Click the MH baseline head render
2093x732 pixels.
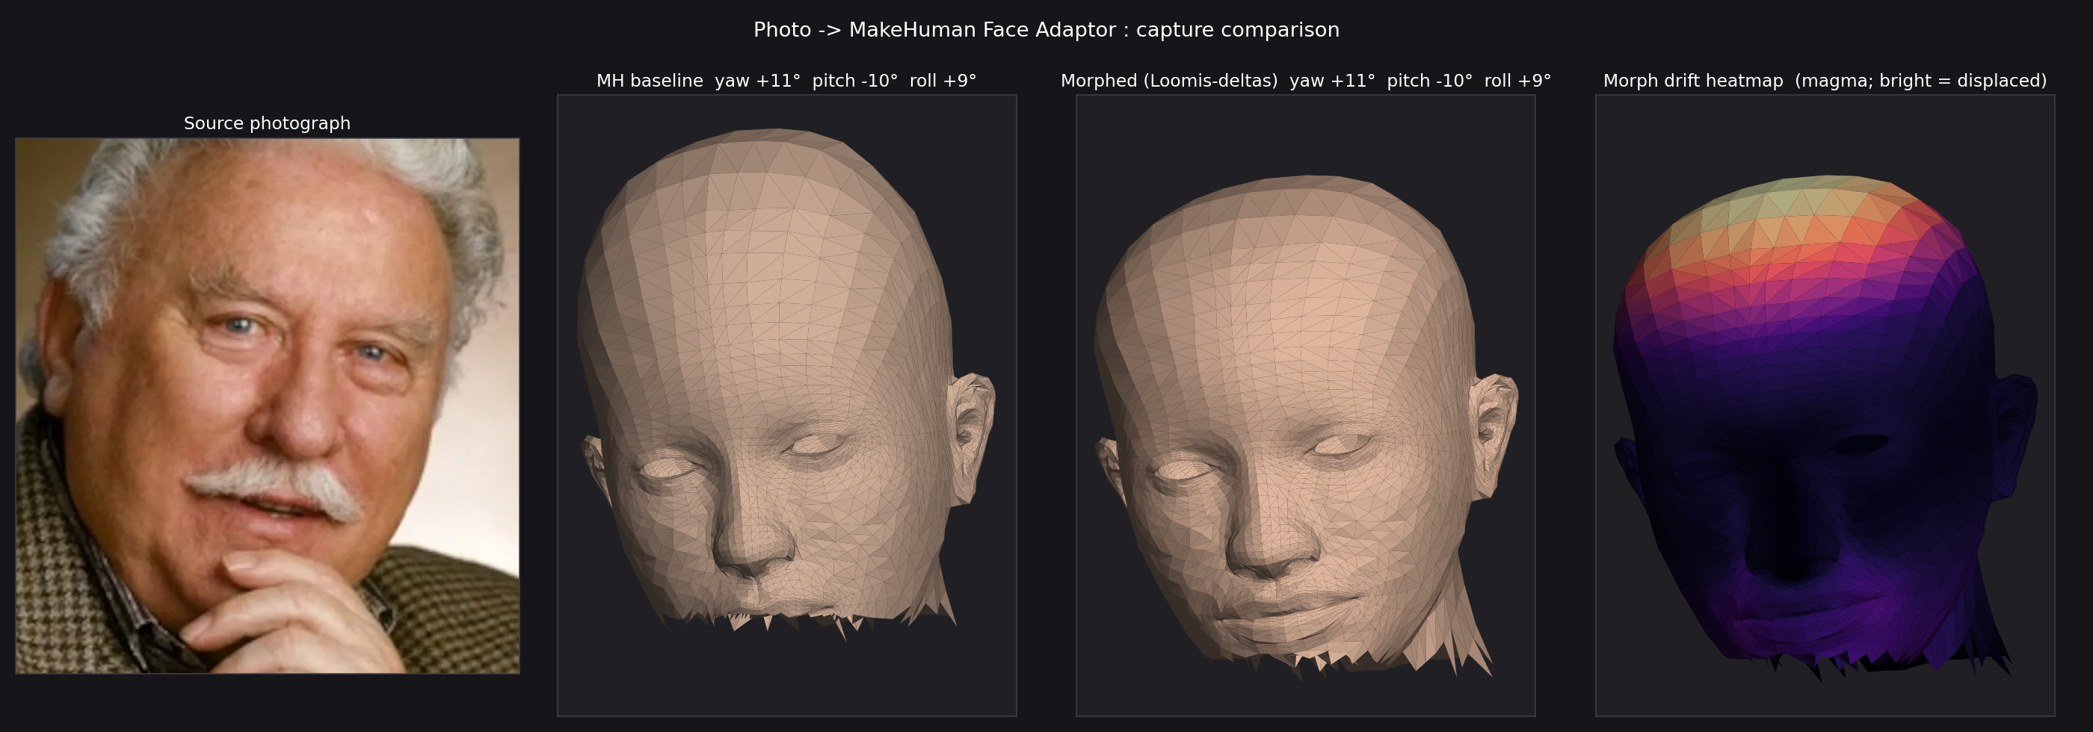click(x=786, y=406)
